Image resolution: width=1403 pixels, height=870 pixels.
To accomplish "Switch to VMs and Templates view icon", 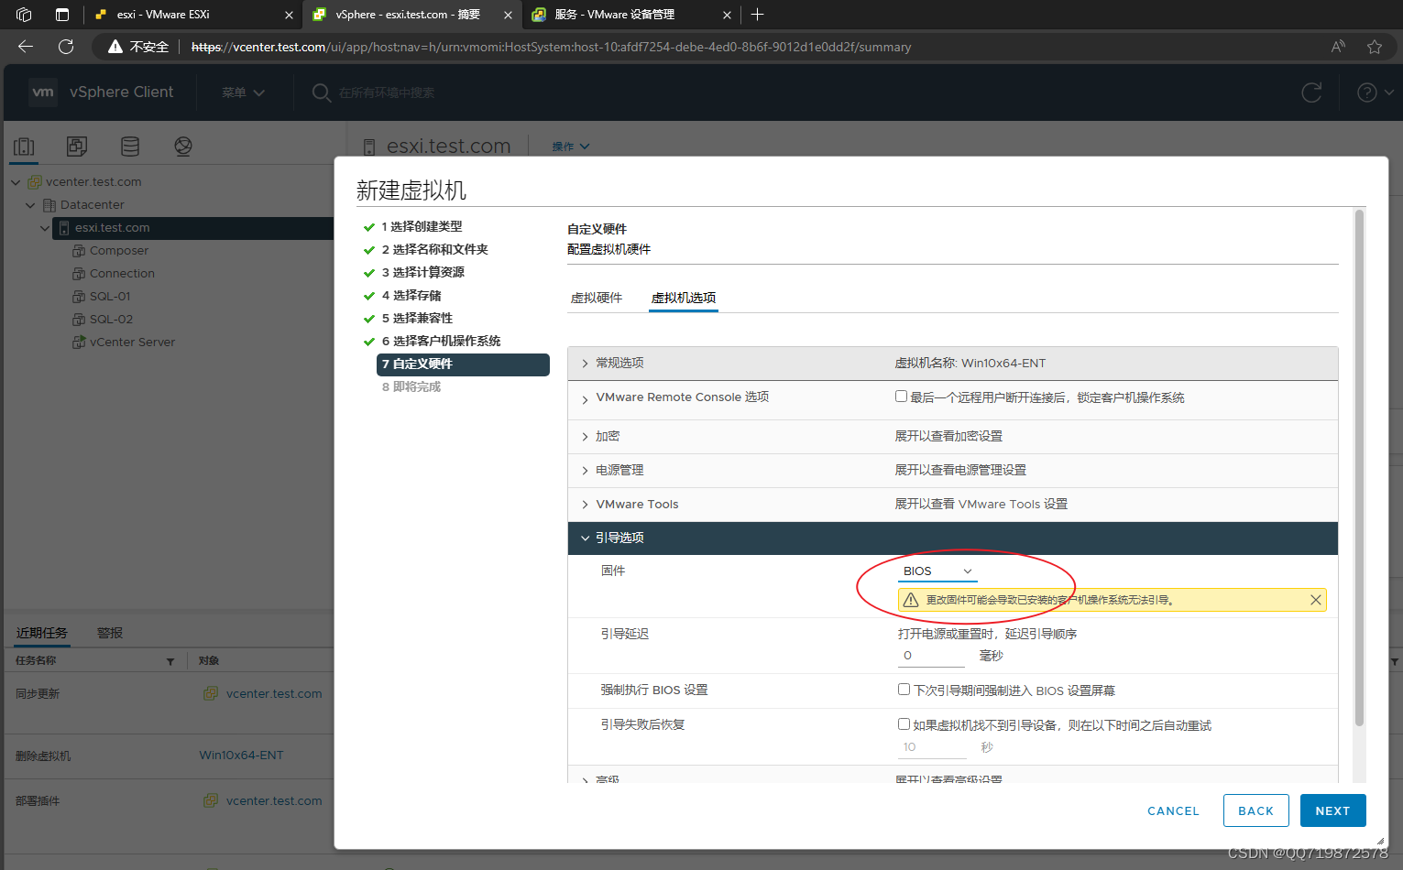I will [x=77, y=147].
